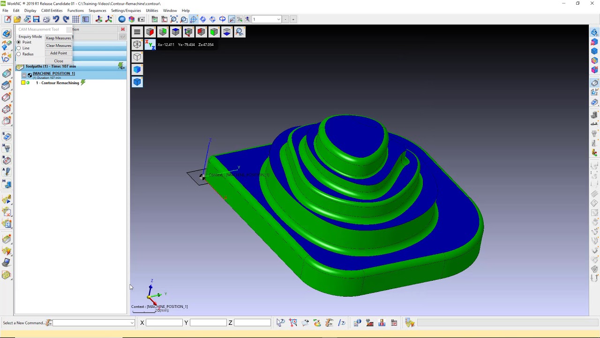Open the command entry dropdown
This screenshot has width=600, height=338.
coord(132,323)
